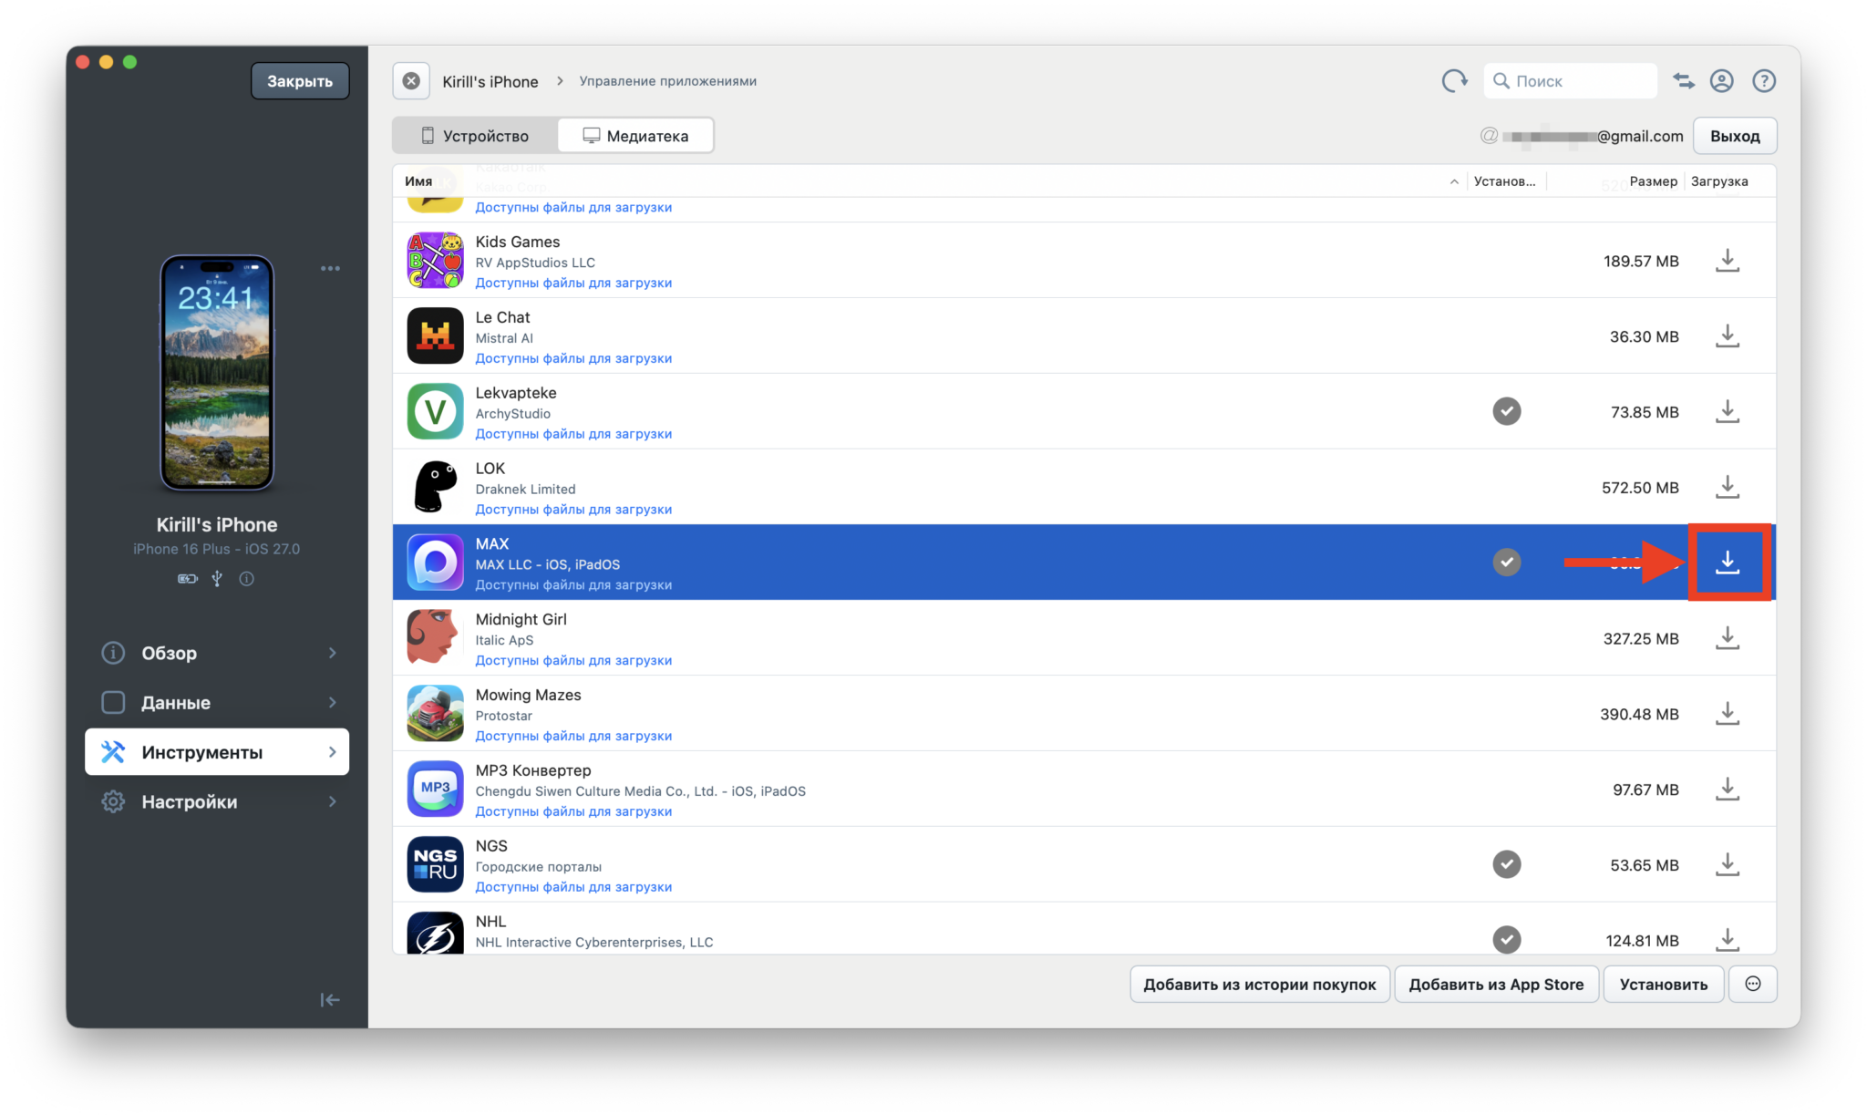Viewport: 1867px width, 1115px height.
Task: Download the Le Chat app file
Action: pyautogui.click(x=1727, y=336)
